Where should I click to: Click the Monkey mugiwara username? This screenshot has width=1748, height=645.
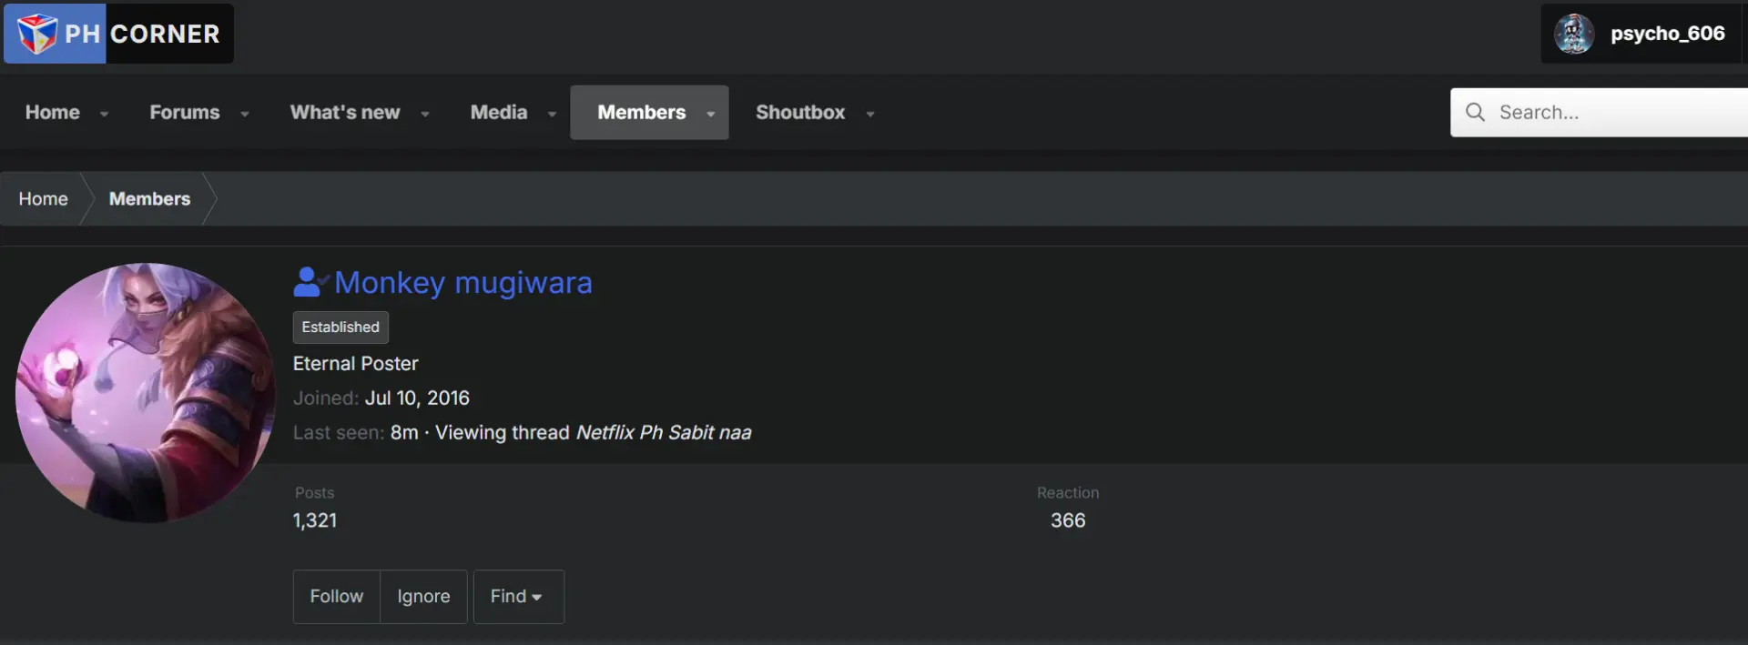pyautogui.click(x=463, y=282)
